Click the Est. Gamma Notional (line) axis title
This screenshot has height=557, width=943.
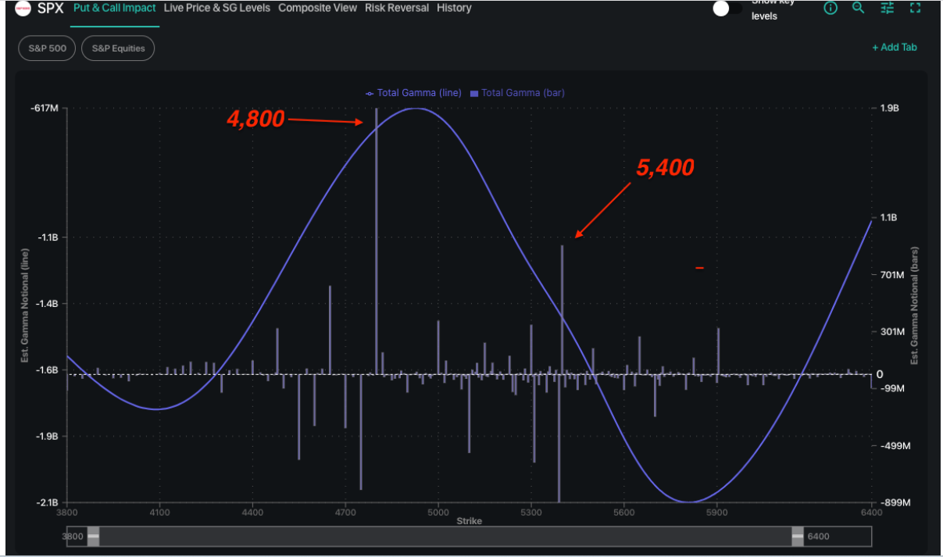(x=25, y=305)
